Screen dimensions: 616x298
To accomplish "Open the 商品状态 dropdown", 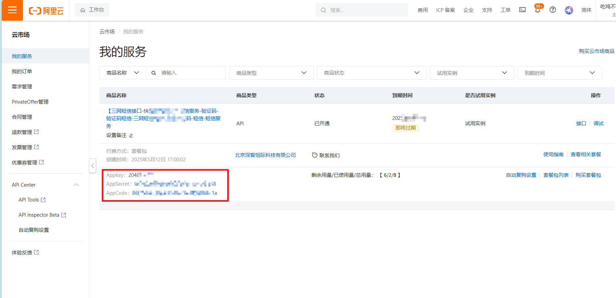I will pos(372,73).
